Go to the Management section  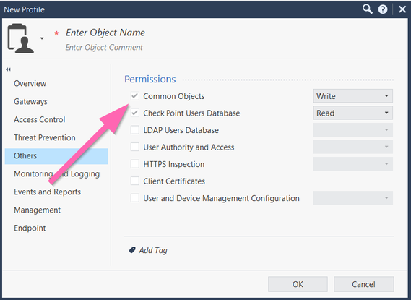coord(38,210)
